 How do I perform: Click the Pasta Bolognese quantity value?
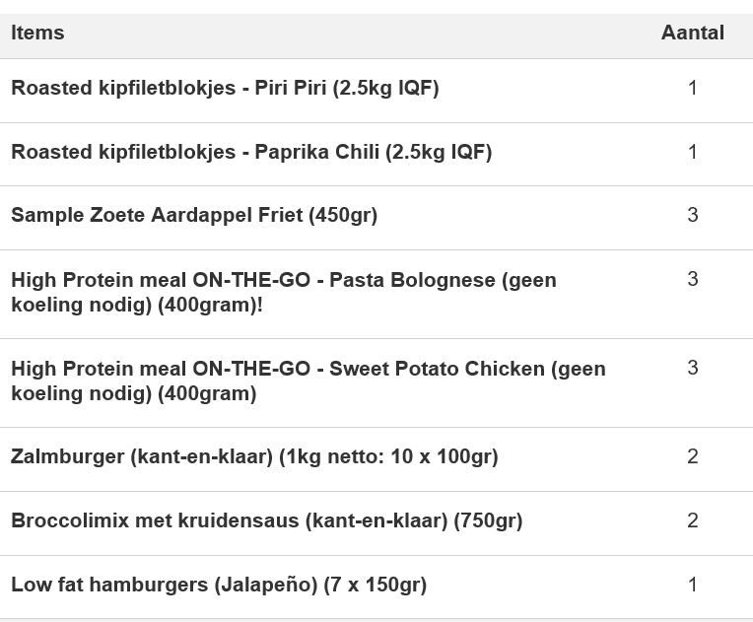pos(692,279)
